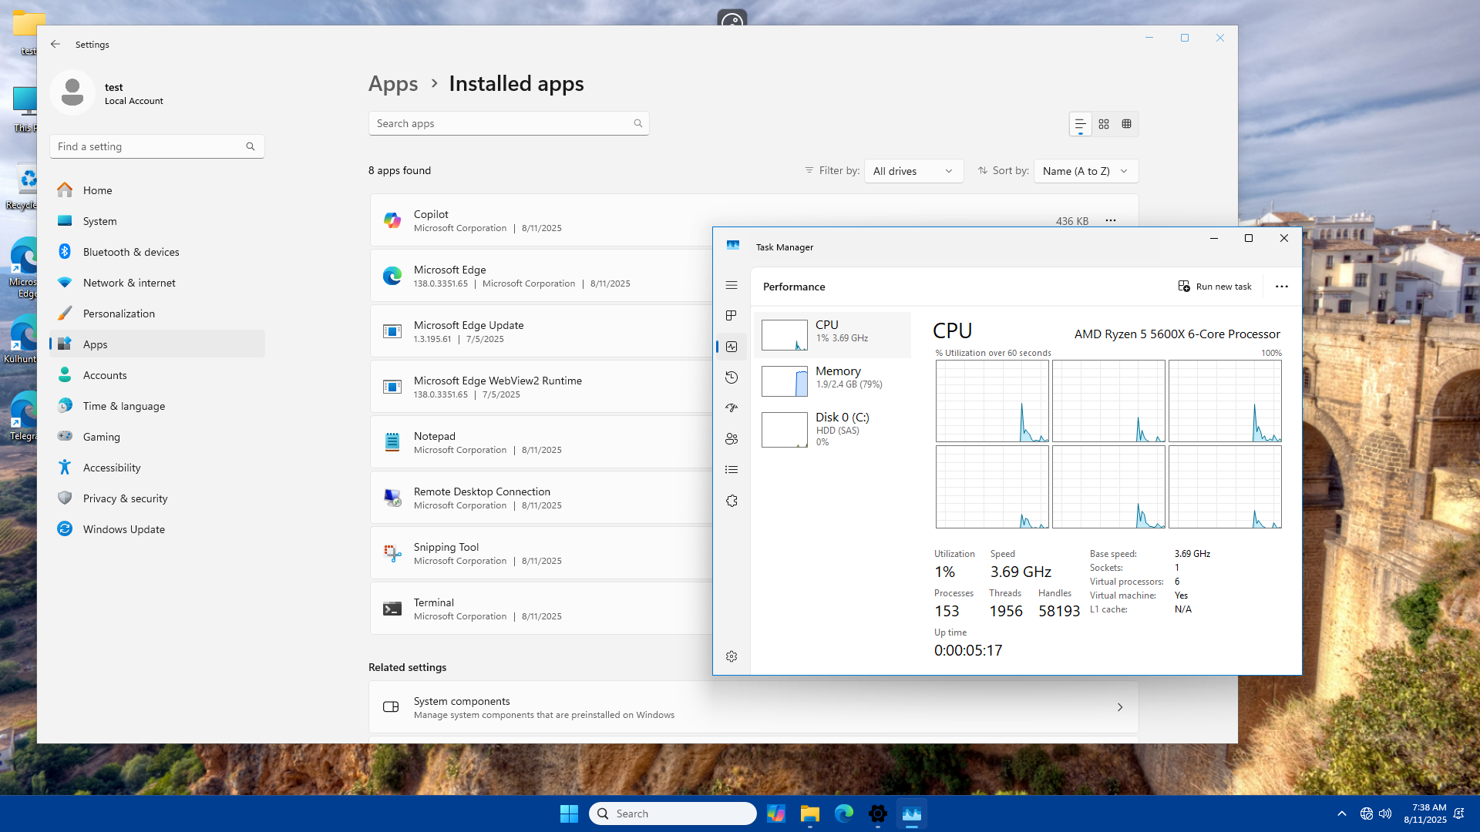Click the Apps breadcrumb link

(x=393, y=83)
